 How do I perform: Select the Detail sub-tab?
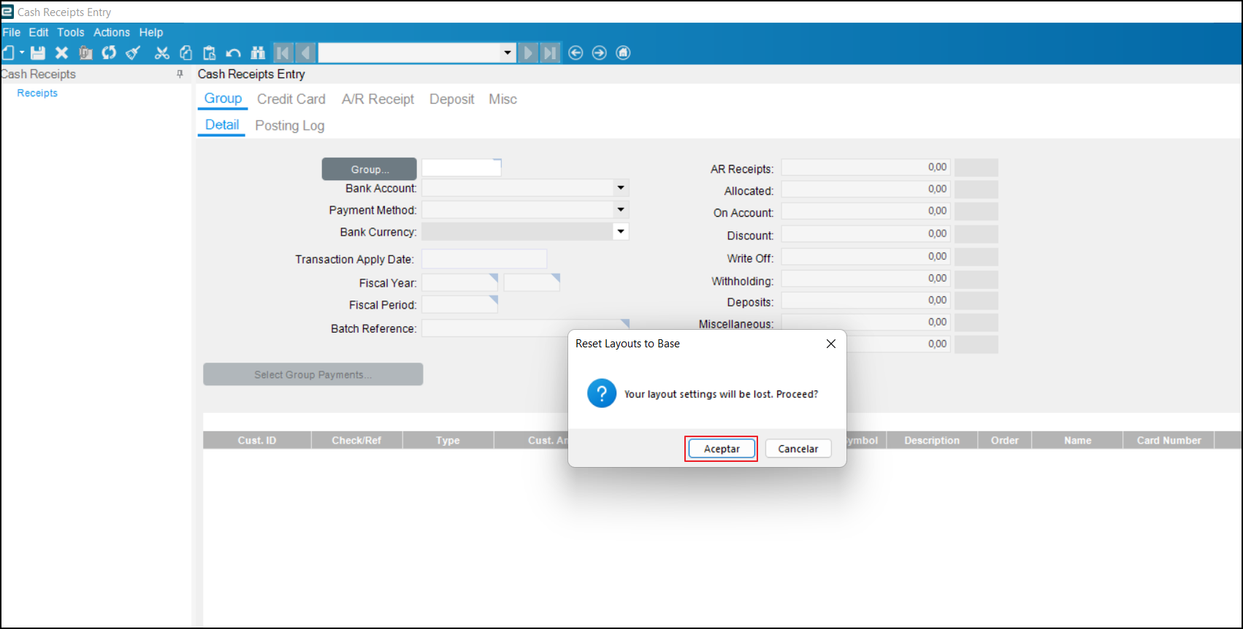coord(222,125)
